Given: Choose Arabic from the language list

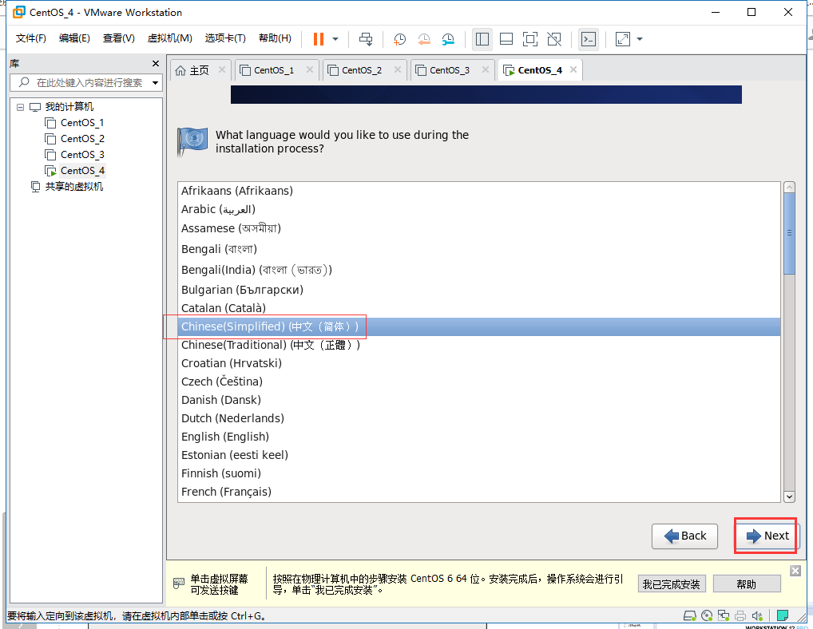Looking at the screenshot, I should click(478, 209).
